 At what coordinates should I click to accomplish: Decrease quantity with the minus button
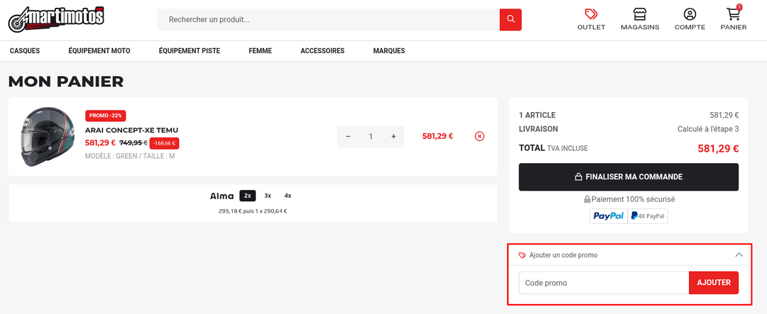click(x=348, y=137)
